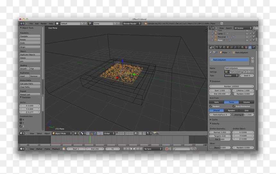Open the Render properties tab
The width and height of the screenshot is (276, 174).
tap(217, 47)
